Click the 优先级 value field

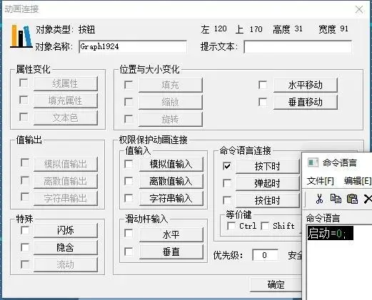pyautogui.click(x=265, y=255)
